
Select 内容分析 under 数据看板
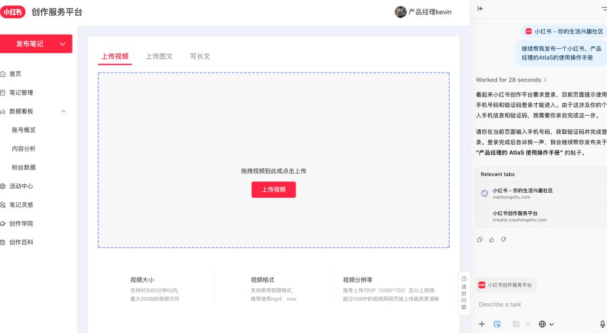pos(24,149)
